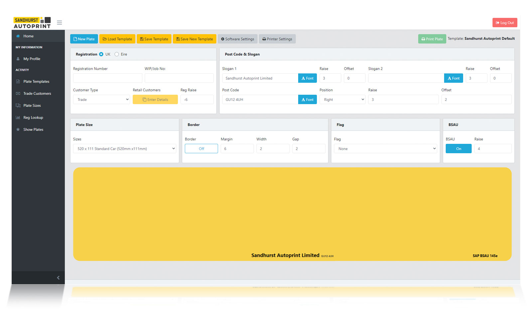Open the Post Code Position dropdown

point(342,100)
